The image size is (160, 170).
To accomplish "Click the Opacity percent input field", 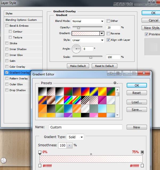I will tap(113, 27).
